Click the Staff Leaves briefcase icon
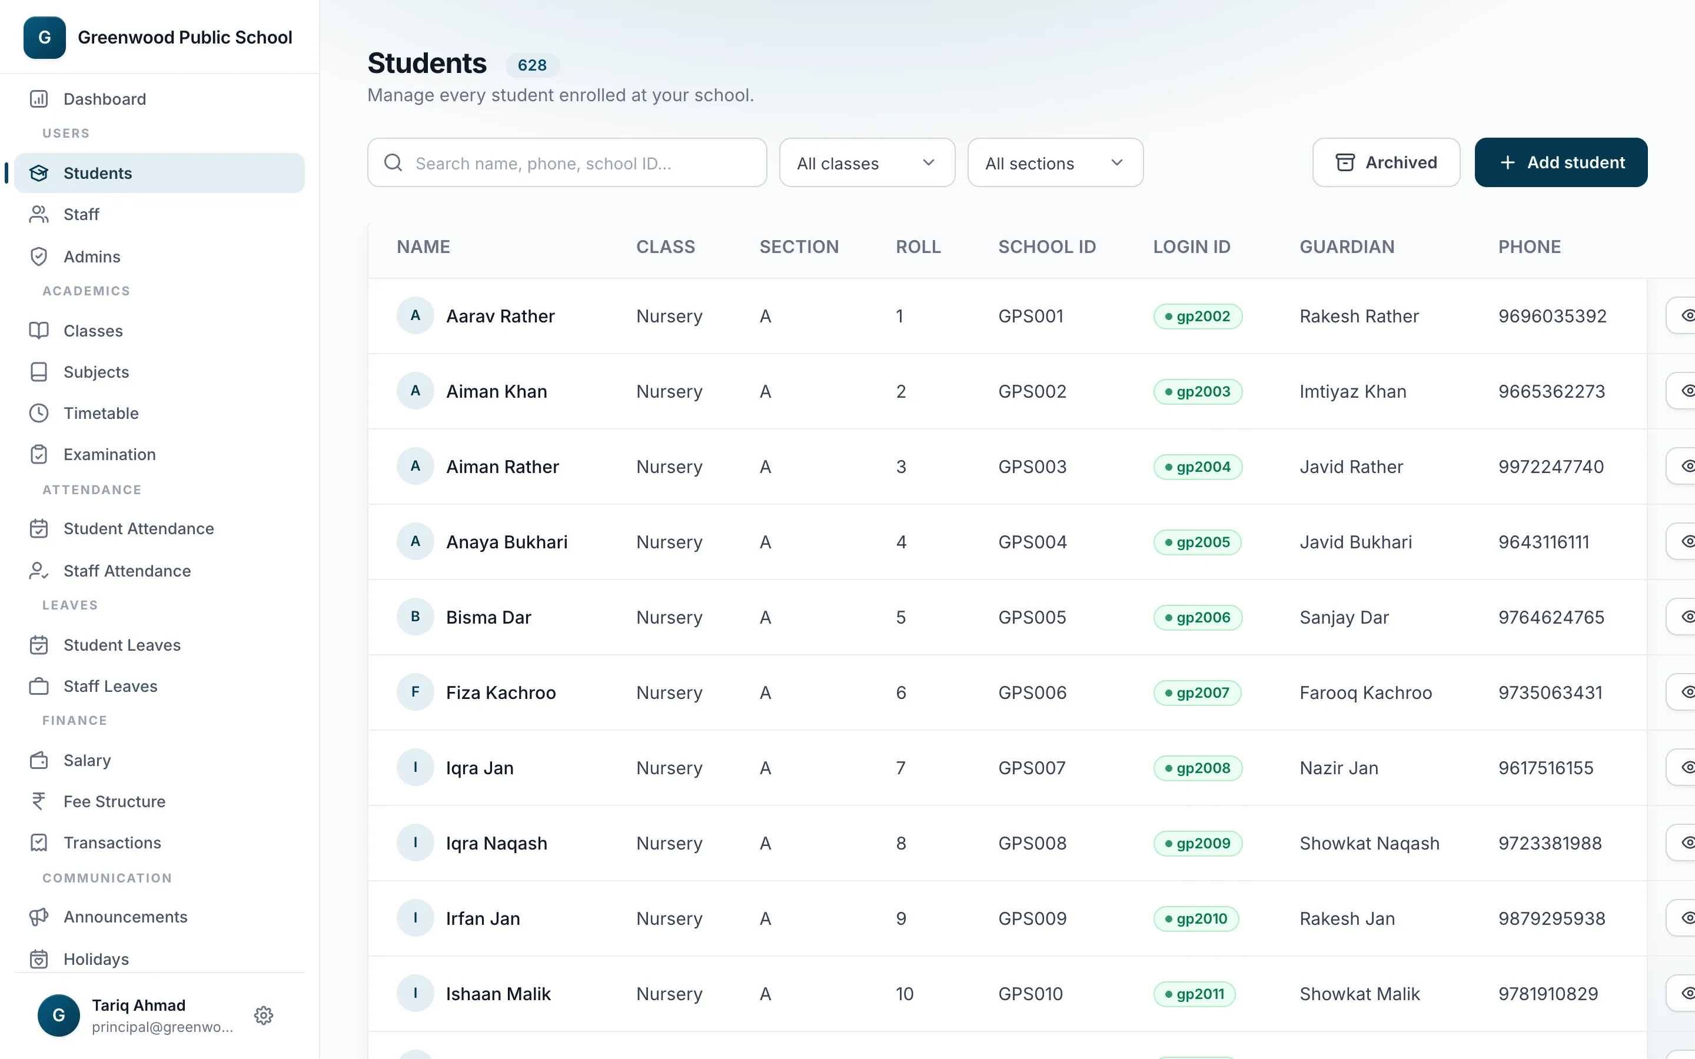Image resolution: width=1695 pixels, height=1059 pixels. (x=39, y=687)
